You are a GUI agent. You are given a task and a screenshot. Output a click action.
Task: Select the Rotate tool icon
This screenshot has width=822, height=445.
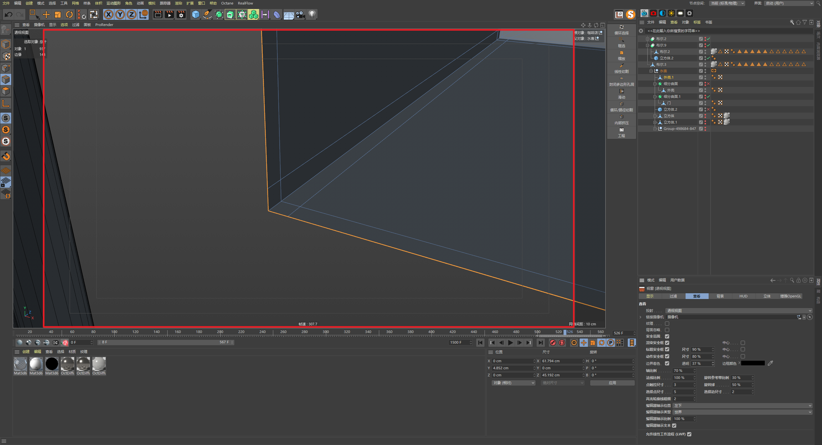(69, 14)
